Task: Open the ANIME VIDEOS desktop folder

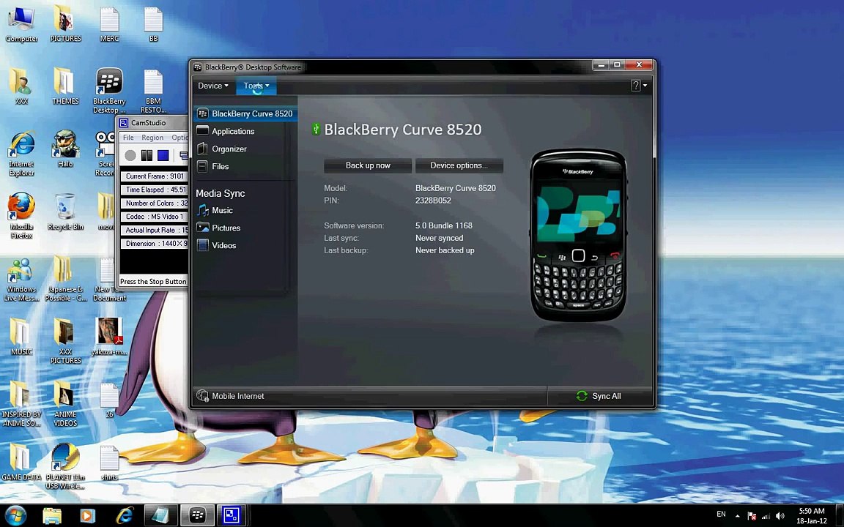Action: point(65,403)
